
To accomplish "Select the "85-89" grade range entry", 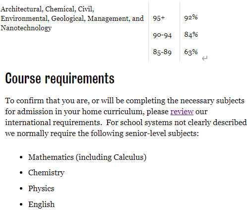I will click(x=162, y=52).
